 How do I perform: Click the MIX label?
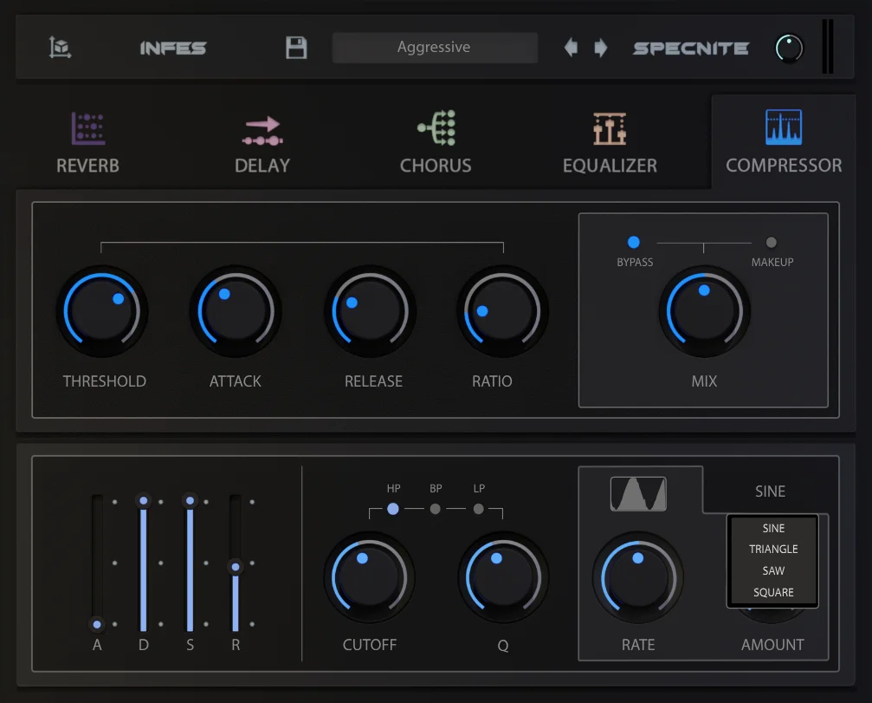pos(704,381)
